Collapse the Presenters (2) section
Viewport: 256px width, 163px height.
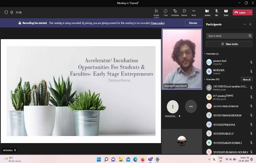tap(205, 54)
